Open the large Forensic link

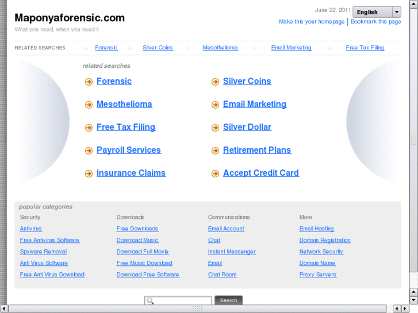114,81
